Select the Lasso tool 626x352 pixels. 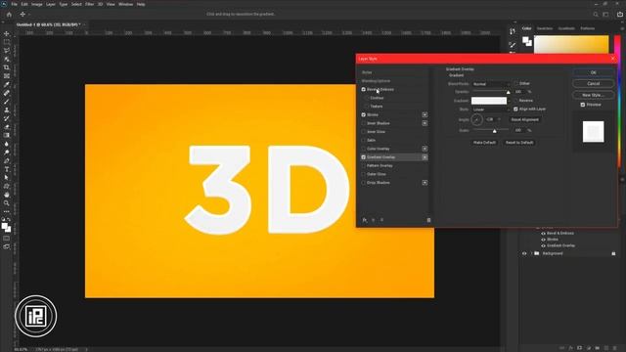click(7, 50)
